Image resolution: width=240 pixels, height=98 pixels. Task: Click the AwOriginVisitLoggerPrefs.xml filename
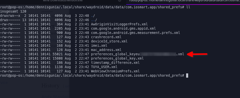(119, 24)
